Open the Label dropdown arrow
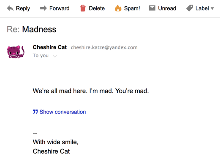Image resolution: width=220 pixels, height=165 pixels. pos(212,8)
